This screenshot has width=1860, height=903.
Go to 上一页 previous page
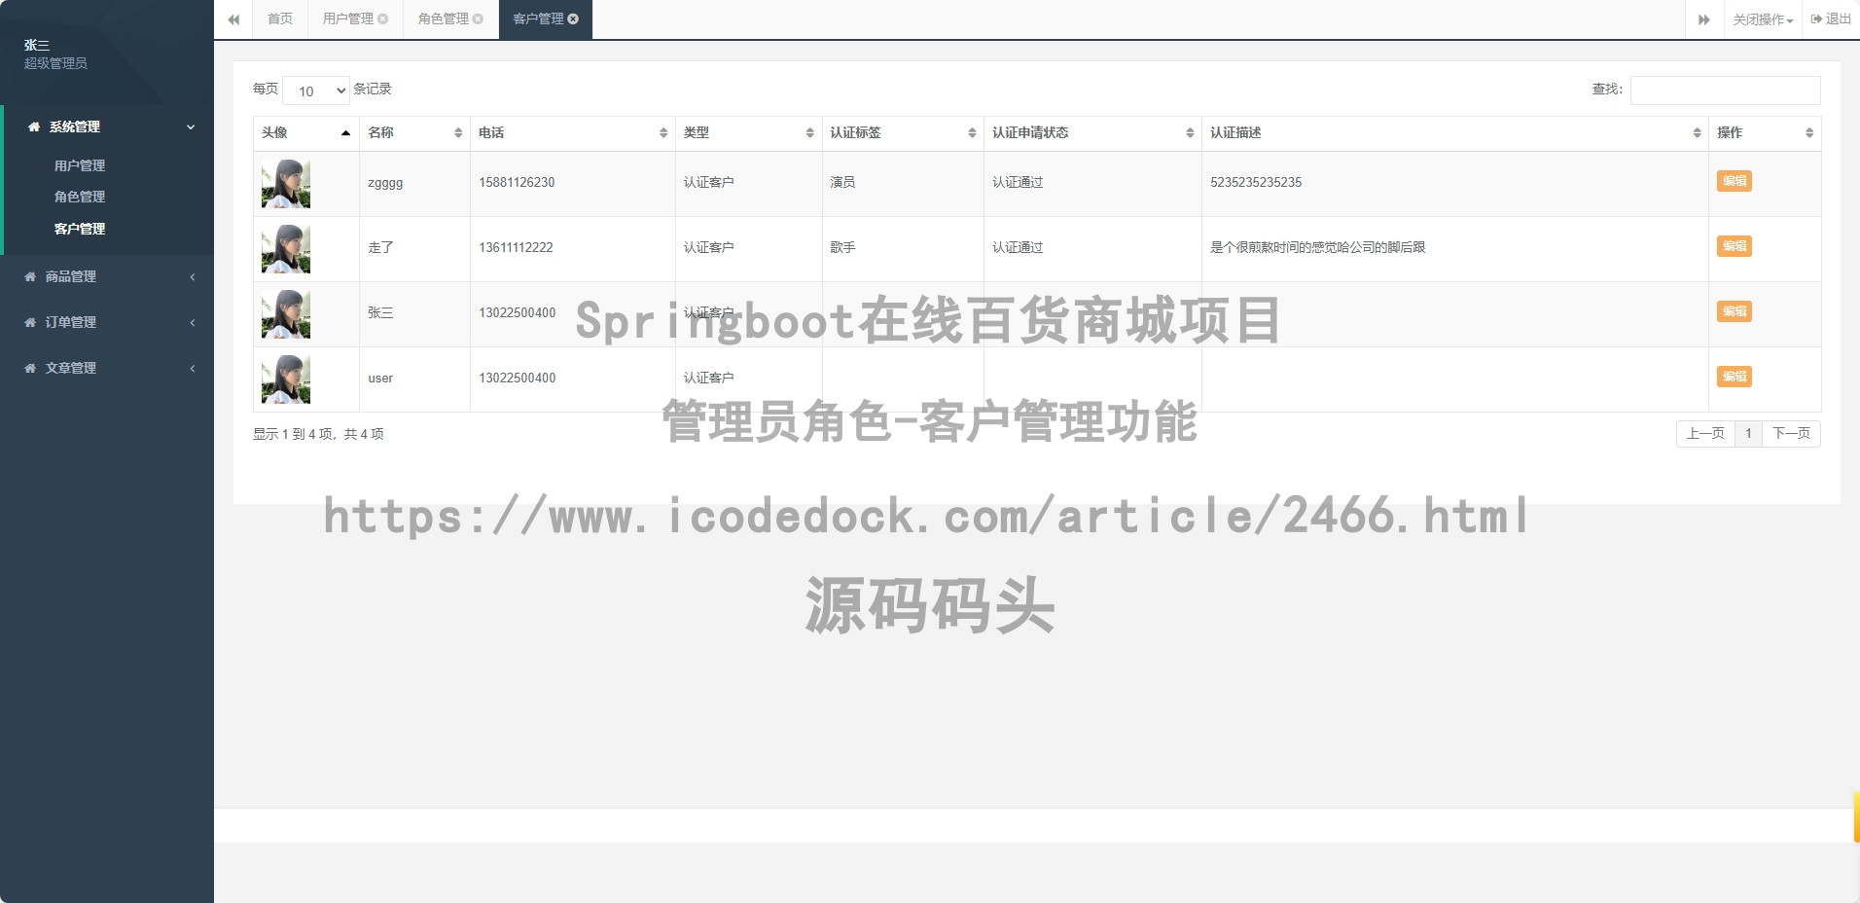tap(1705, 434)
